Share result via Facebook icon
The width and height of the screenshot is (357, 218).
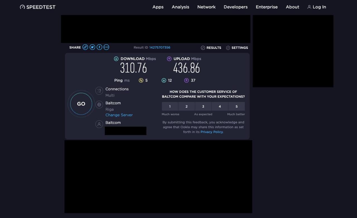99,47
